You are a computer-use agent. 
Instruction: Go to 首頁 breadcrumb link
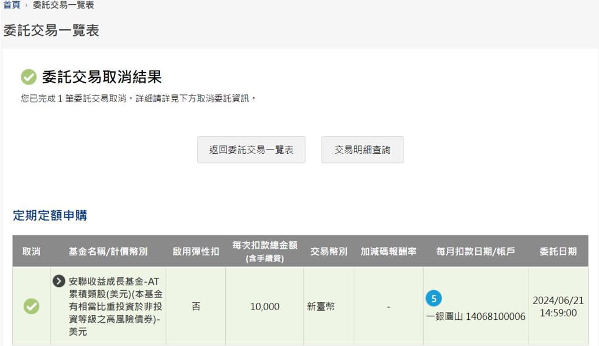pyautogui.click(x=12, y=5)
